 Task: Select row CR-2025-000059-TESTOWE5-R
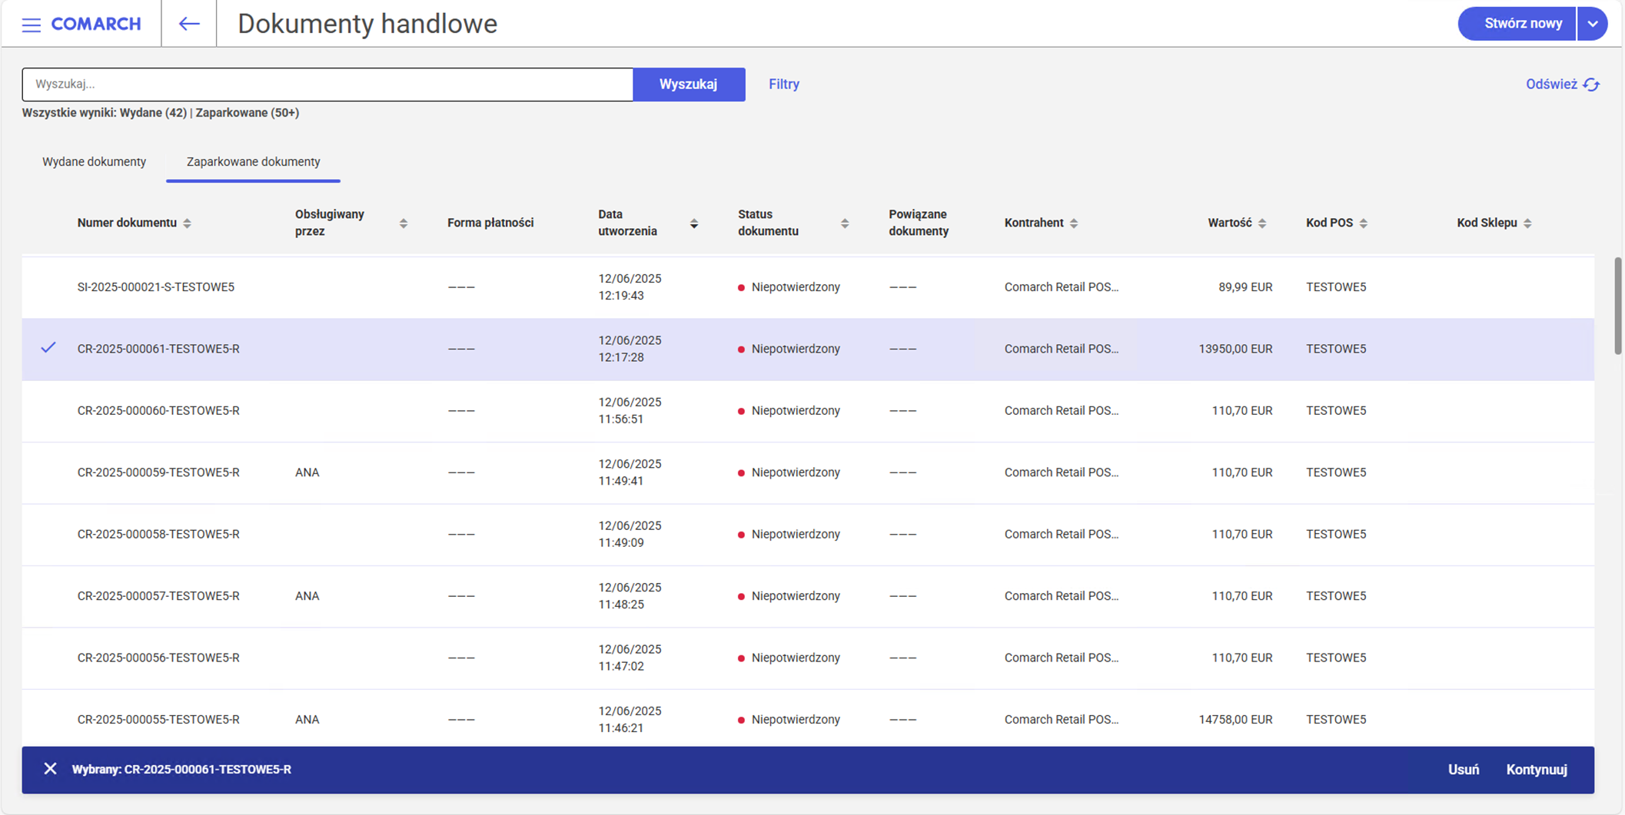click(x=808, y=472)
